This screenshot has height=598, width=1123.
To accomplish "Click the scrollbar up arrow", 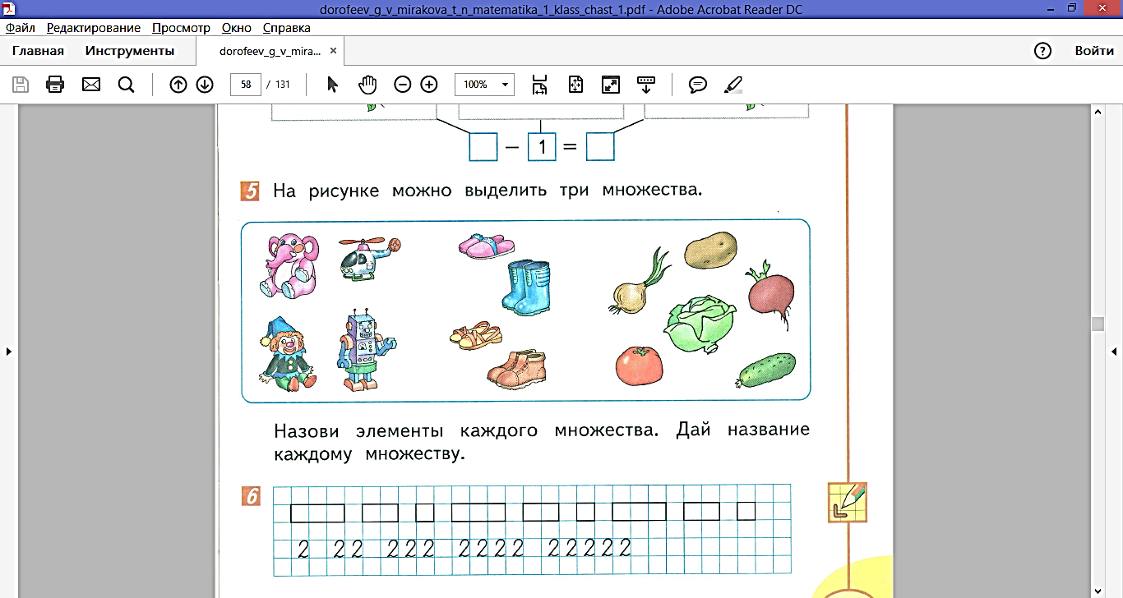I will (1097, 112).
